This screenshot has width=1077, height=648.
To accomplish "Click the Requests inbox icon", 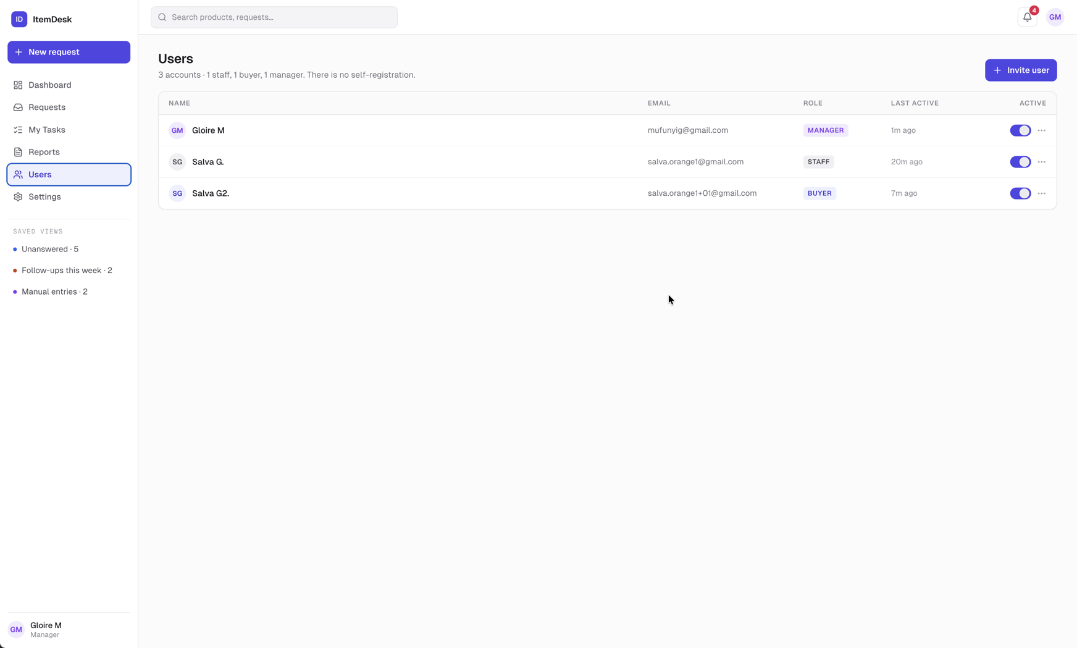I will 18,107.
